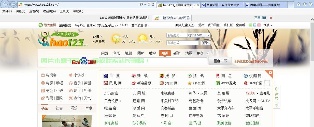This screenshot has width=314, height=127.
Task: Open the Favorites star icon
Action: click(305, 4)
